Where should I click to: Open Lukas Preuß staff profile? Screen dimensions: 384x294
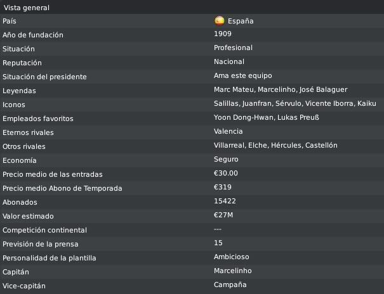point(298,118)
